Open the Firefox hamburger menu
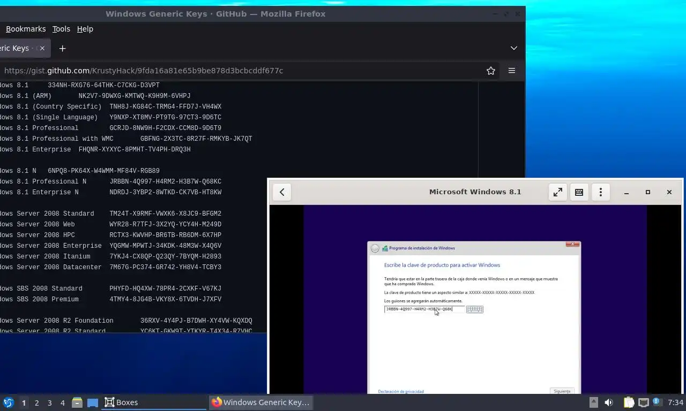The image size is (686, 411). tap(512, 71)
